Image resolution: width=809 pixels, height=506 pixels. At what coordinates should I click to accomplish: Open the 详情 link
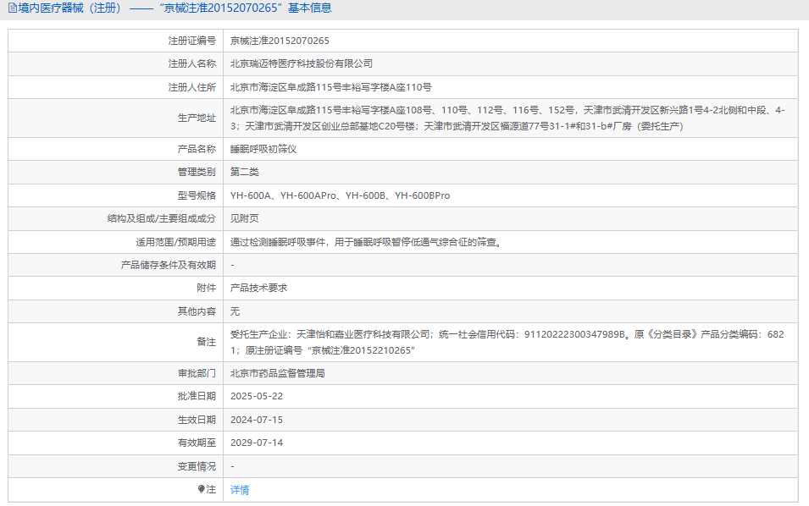pyautogui.click(x=240, y=490)
